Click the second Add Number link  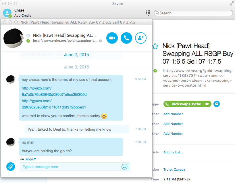[173, 124]
